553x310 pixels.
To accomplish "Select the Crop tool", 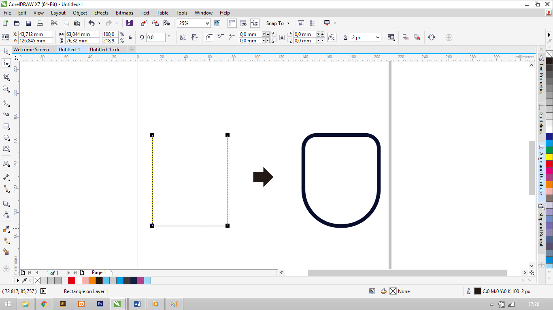I will point(6,77).
